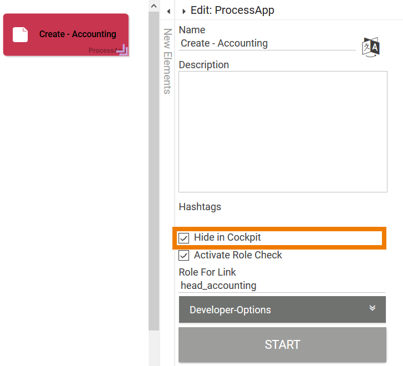Expand the Developer-Options section
This screenshot has width=403, height=366.
(x=282, y=309)
